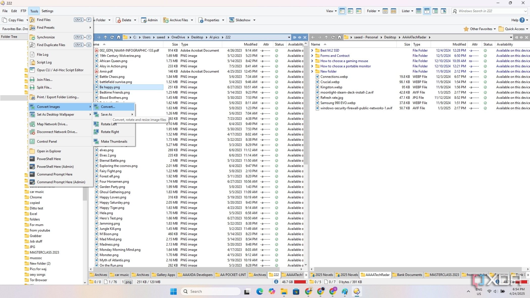Click the Find Duplicate Files magnifier icon

[x=32, y=45]
